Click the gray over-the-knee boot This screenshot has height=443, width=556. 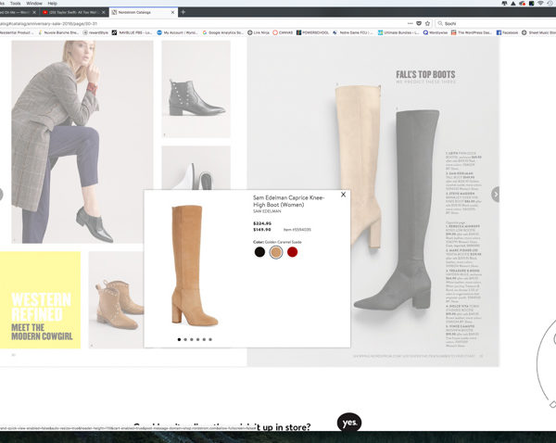point(398,209)
